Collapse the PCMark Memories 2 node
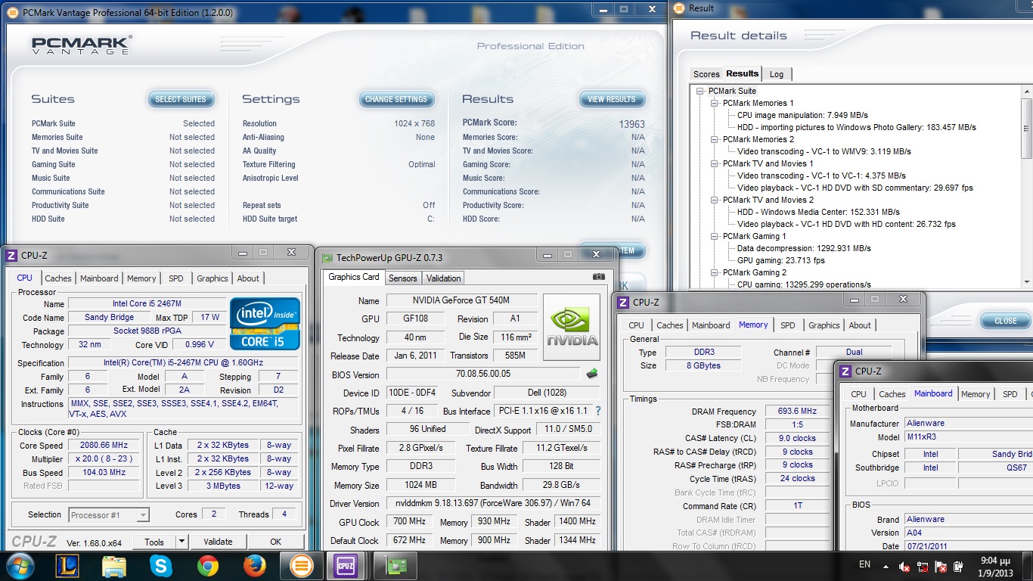 click(x=715, y=139)
